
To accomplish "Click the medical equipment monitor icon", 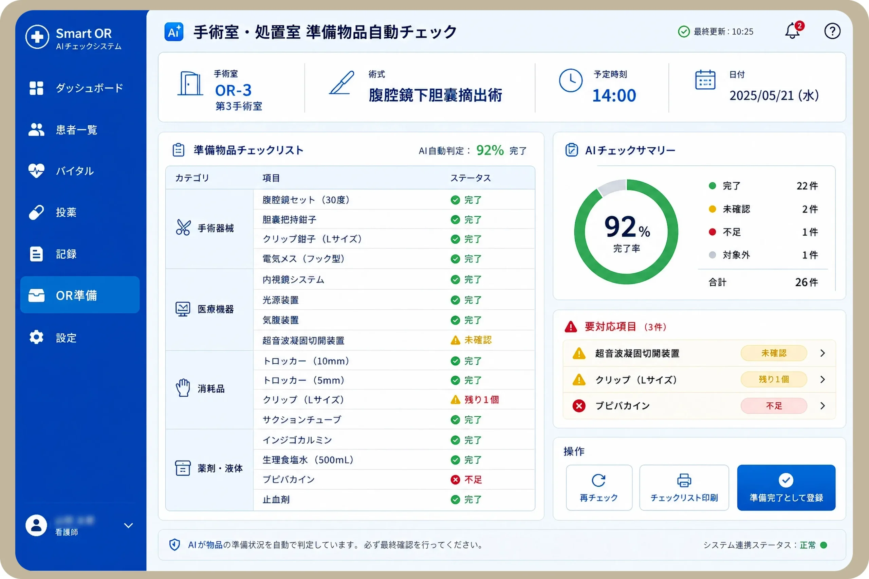I will tap(183, 309).
